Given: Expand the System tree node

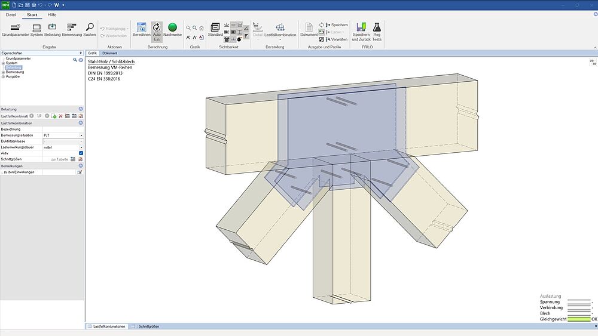Looking at the screenshot, I should pyautogui.click(x=3, y=63).
